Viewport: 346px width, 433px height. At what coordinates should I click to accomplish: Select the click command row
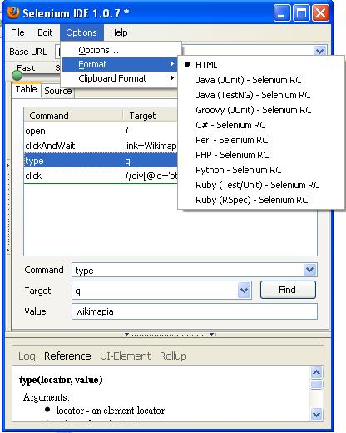101,176
